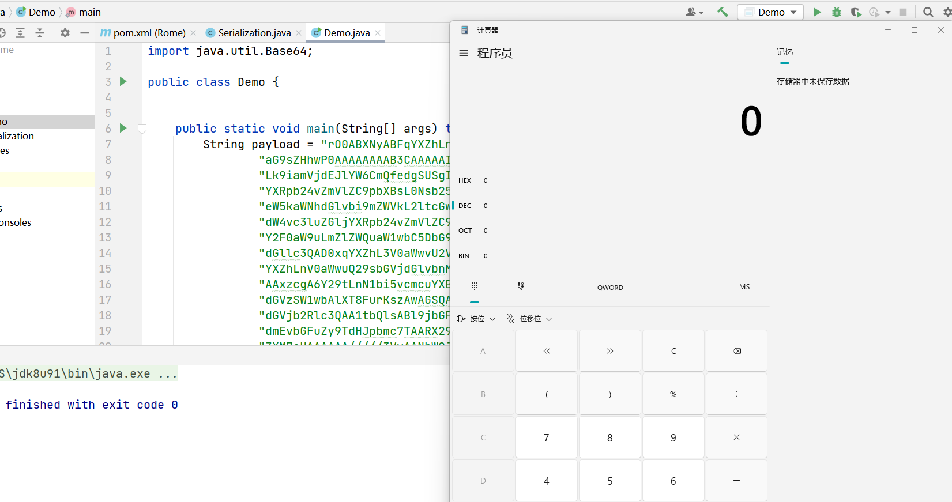Screen dimensions: 952x502
Task: Click the calculator backspace key
Action: coord(737,351)
